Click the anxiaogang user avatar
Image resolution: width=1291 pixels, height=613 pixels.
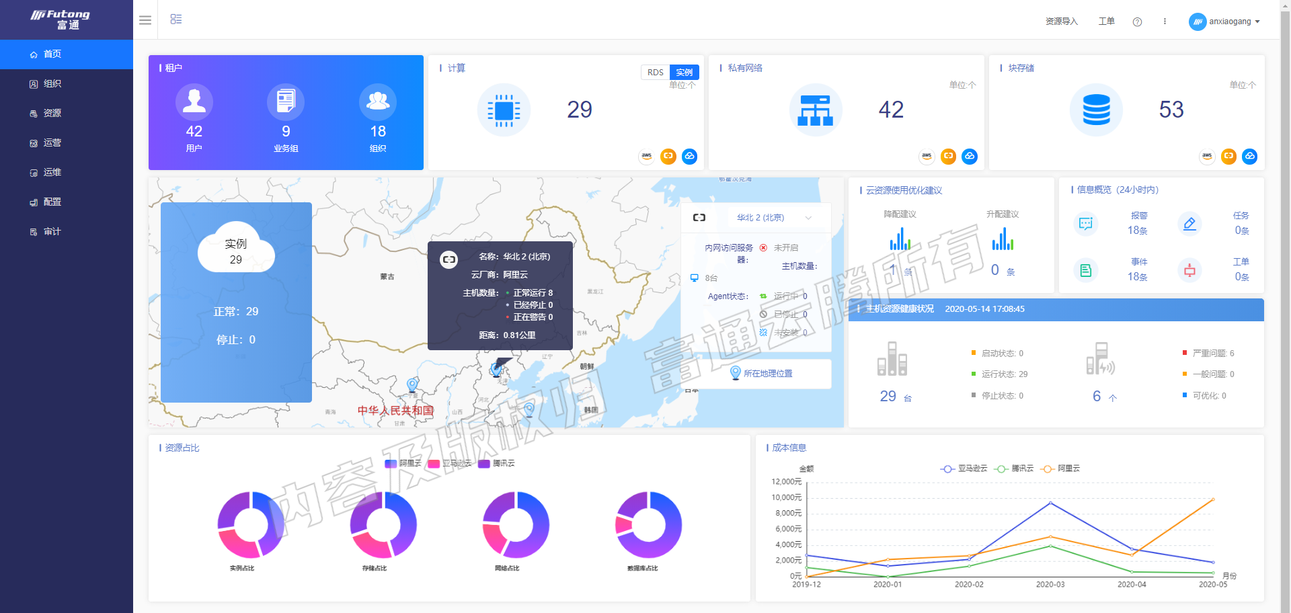[1198, 22]
